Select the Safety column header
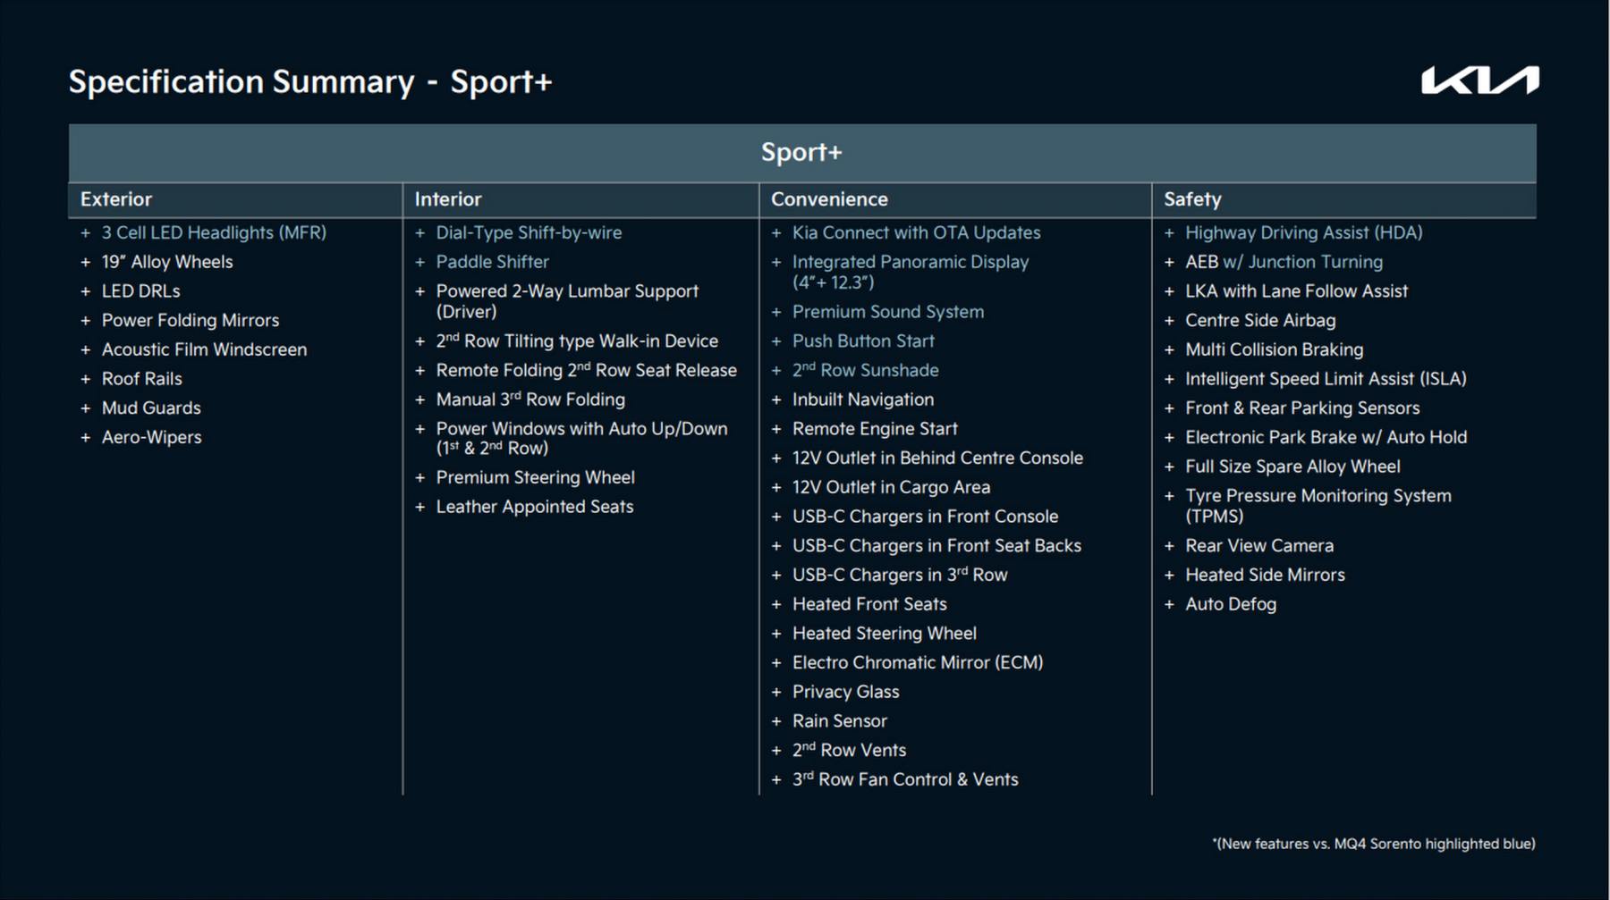Image resolution: width=1610 pixels, height=900 pixels. point(1192,199)
